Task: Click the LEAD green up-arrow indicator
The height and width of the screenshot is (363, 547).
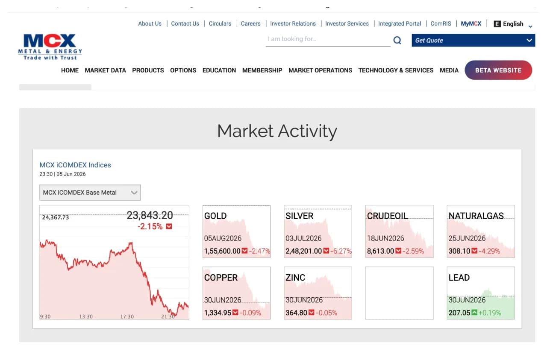Action: click(x=474, y=313)
